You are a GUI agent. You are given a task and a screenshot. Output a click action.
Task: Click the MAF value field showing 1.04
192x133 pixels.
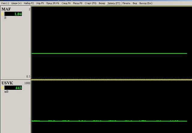(x=13, y=14)
